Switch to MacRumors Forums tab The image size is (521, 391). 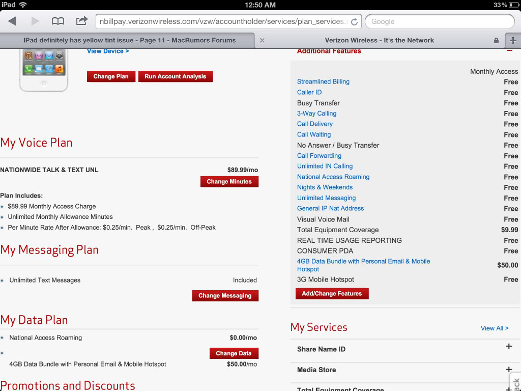click(129, 40)
